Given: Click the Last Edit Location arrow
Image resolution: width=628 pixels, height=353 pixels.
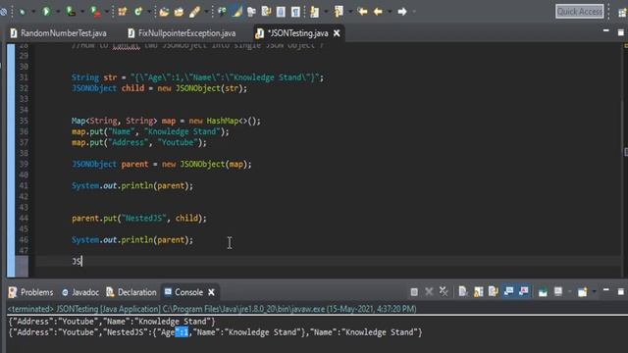Looking at the screenshot, I should [363, 12].
